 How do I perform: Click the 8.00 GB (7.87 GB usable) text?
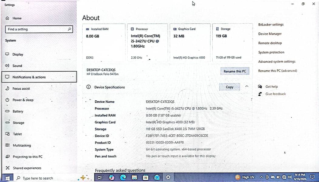[163, 115]
